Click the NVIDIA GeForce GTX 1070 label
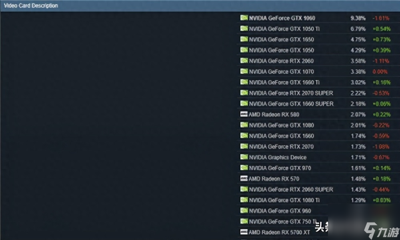Viewport: 400px width, 240px height. pyautogui.click(x=281, y=72)
